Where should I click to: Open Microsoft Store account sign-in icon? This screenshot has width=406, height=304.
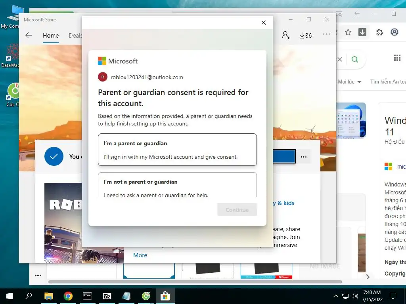tap(286, 35)
